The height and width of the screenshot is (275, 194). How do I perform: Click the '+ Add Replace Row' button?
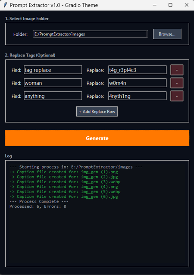coord(97,112)
